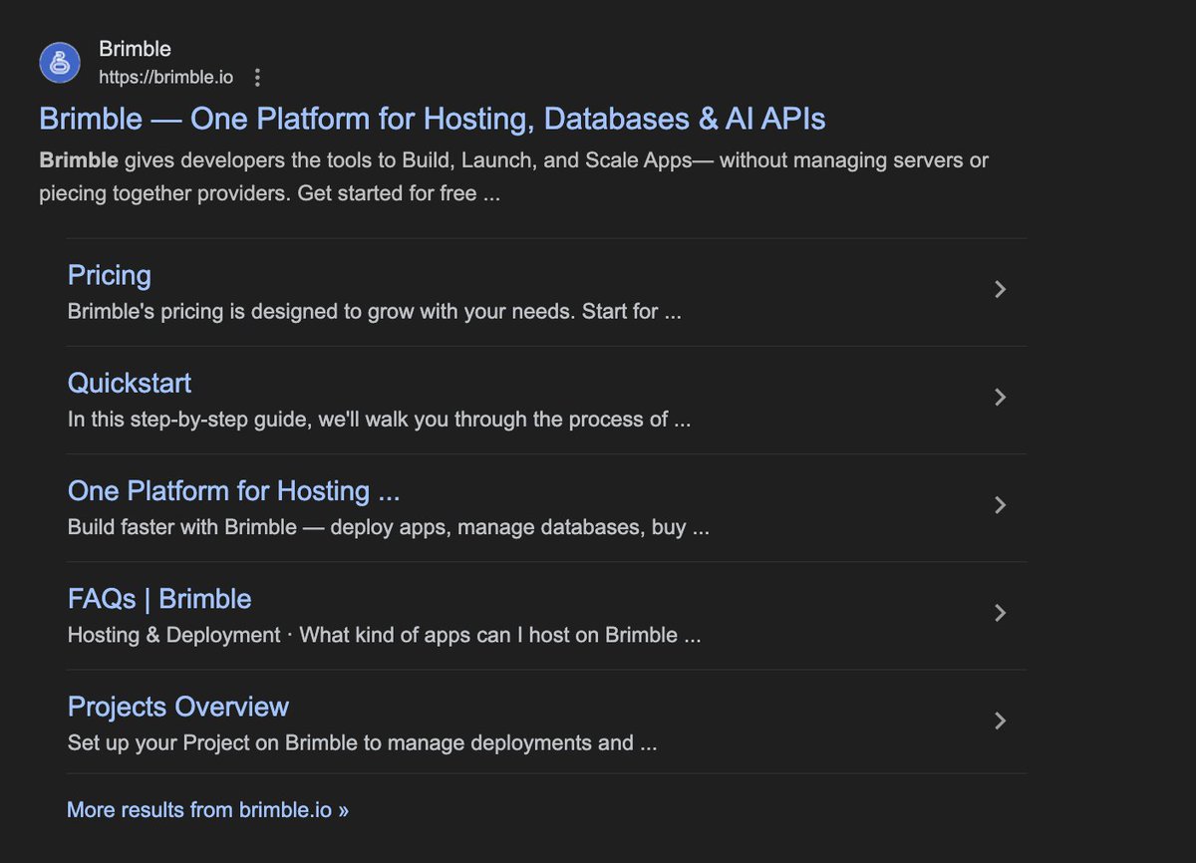Screen dimensions: 1196x863
Task: Click the Brimble site name above the URL
Action: (x=135, y=49)
